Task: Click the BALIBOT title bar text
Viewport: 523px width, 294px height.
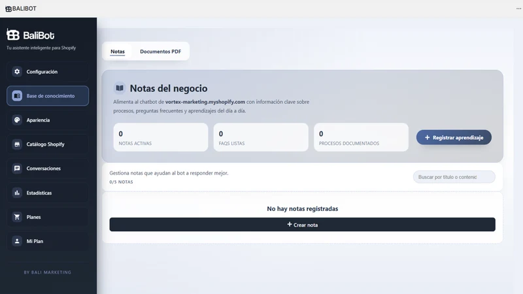Action: pos(24,8)
